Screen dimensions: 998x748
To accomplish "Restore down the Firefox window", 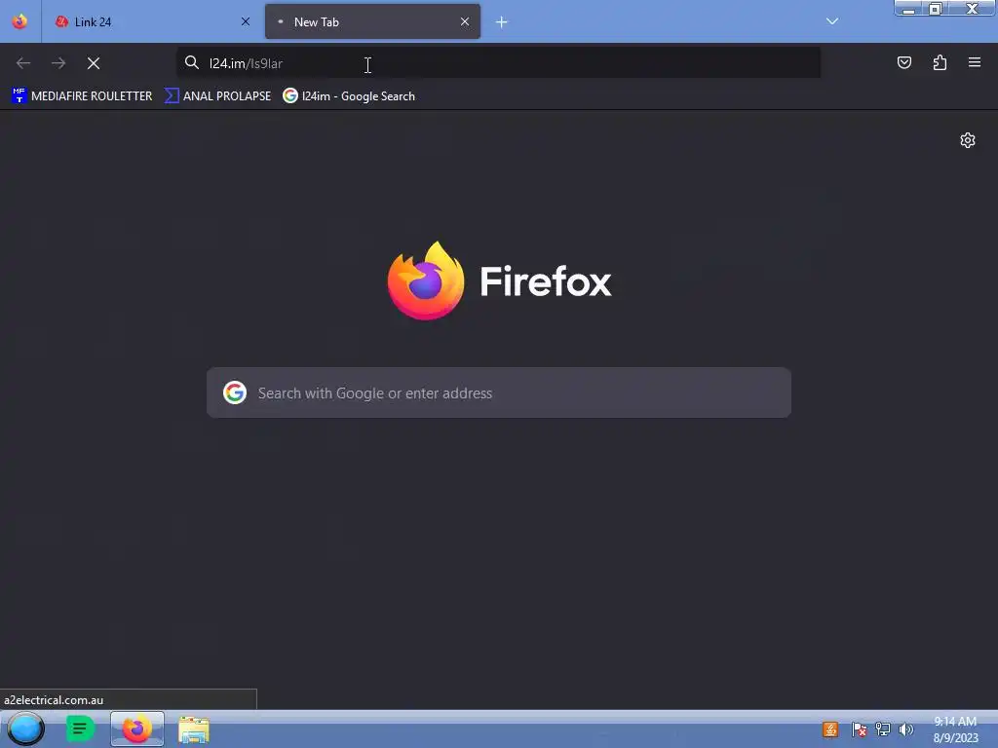I will point(936,8).
